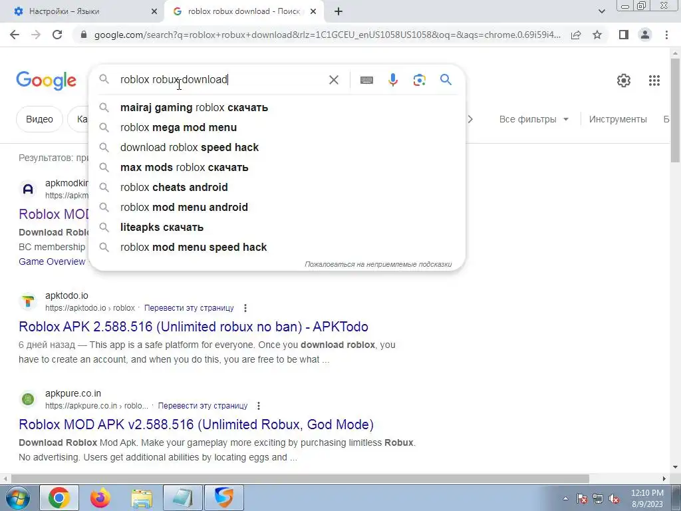The width and height of the screenshot is (681, 511).
Task: Go back to the previous page
Action: 15,35
